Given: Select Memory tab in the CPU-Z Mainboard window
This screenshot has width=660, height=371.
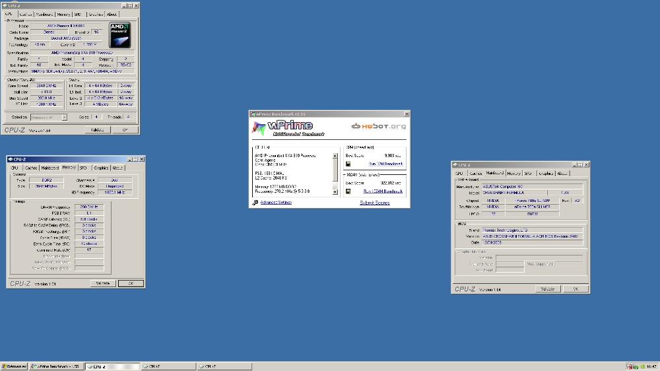Looking at the screenshot, I should click(514, 174).
